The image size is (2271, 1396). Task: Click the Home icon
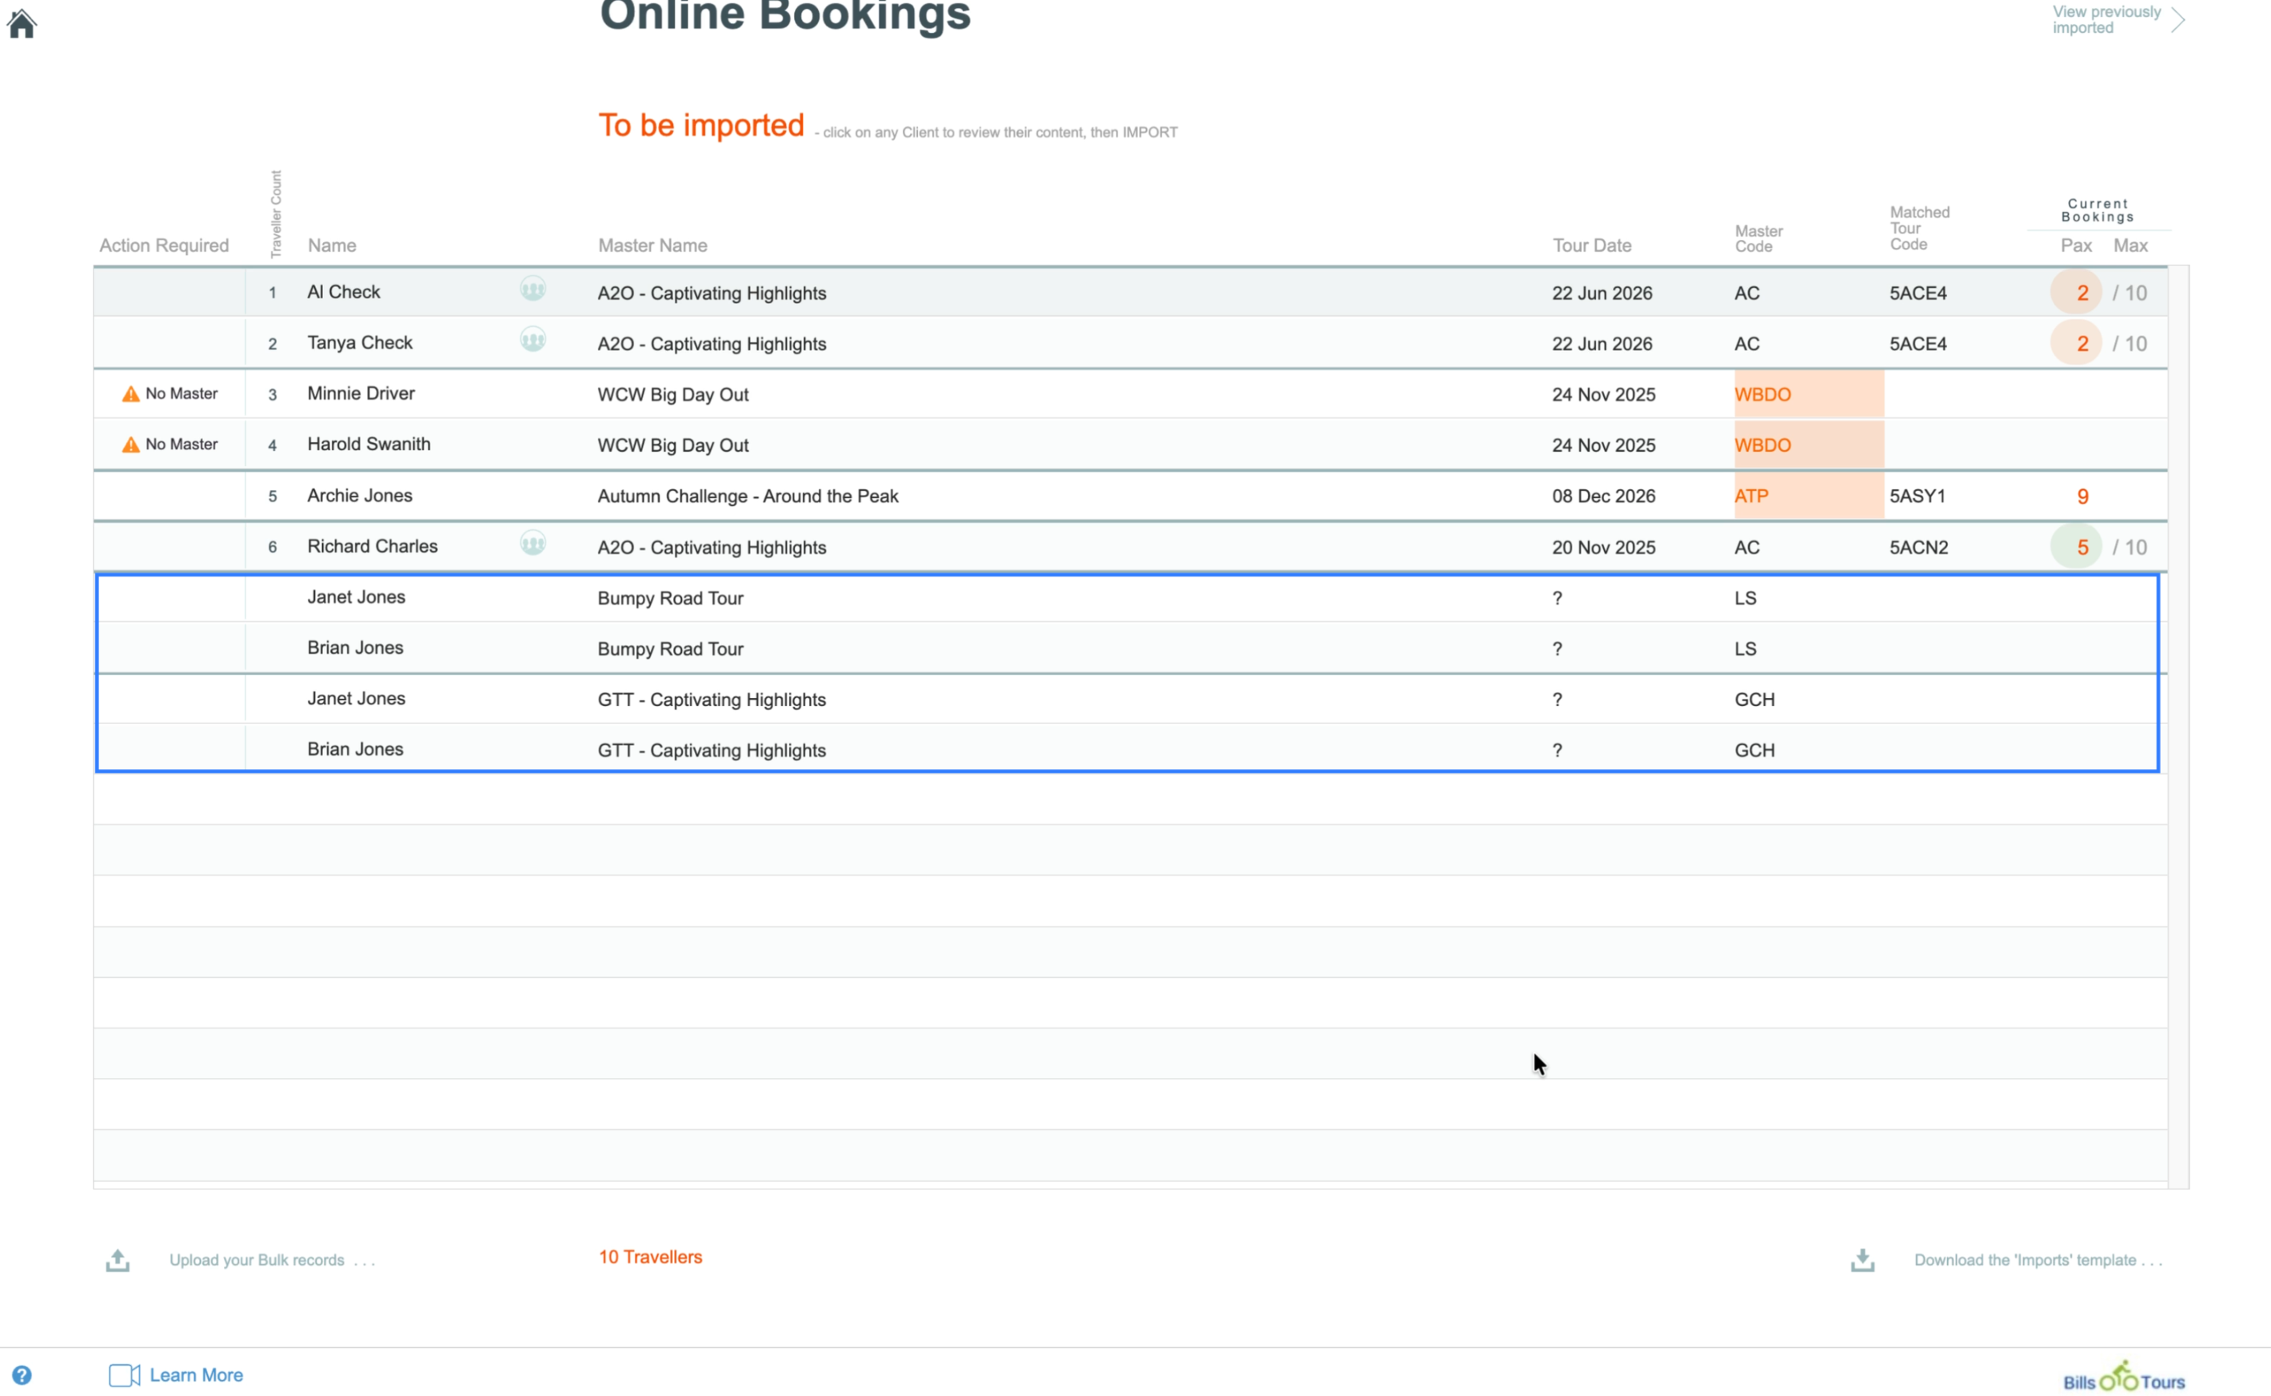click(x=22, y=23)
